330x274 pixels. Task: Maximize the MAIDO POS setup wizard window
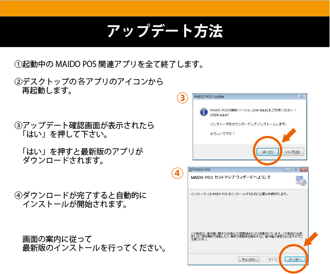[295, 170]
